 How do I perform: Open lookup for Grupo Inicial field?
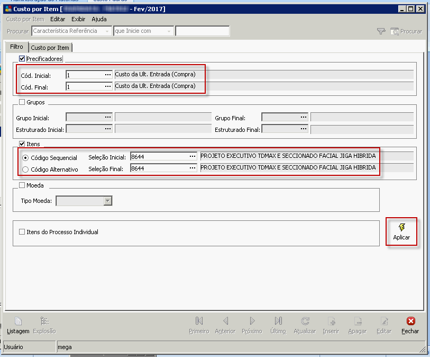click(x=108, y=117)
